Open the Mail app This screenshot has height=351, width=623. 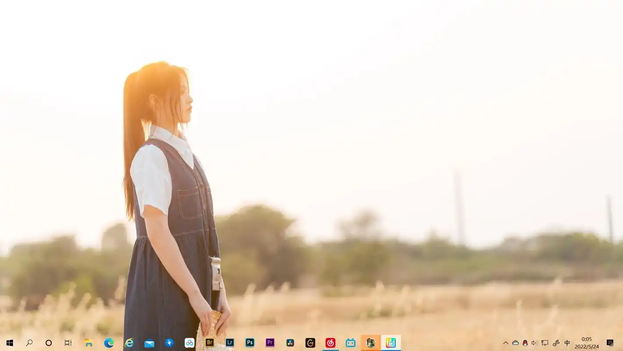click(149, 343)
